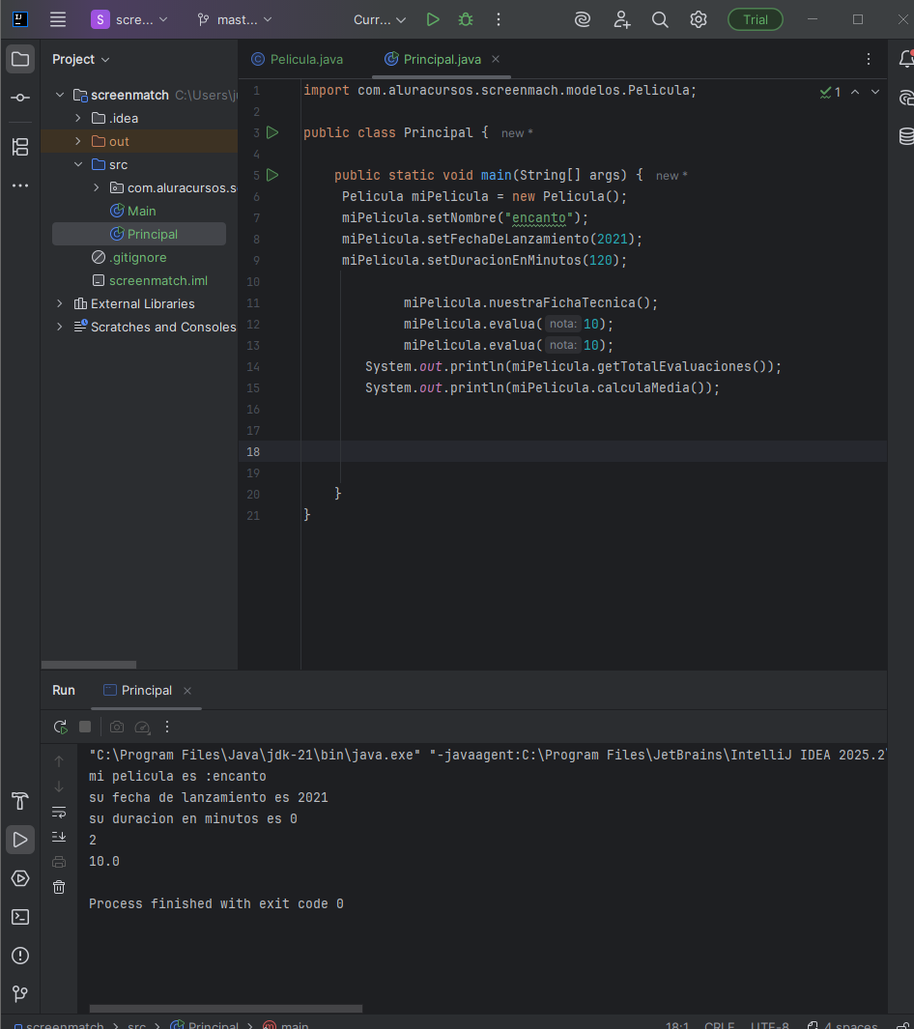Expand Scratches and Consoles node
Viewport: 914px width, 1029px height.
point(60,327)
